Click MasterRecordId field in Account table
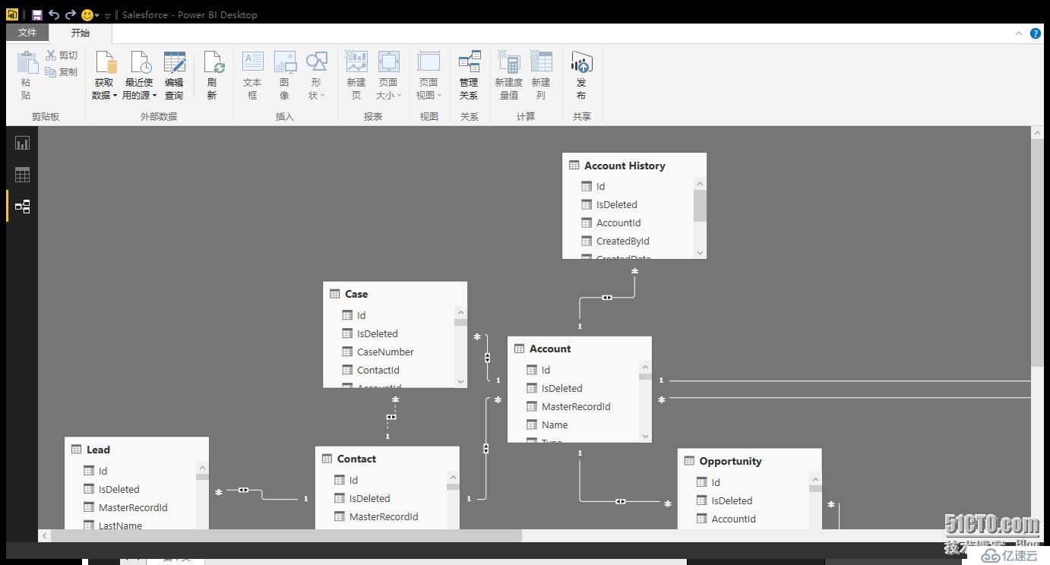 tap(576, 406)
